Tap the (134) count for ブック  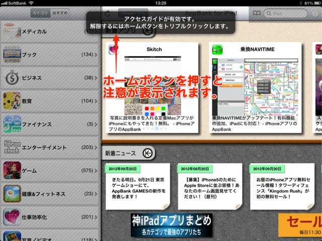click(88, 55)
